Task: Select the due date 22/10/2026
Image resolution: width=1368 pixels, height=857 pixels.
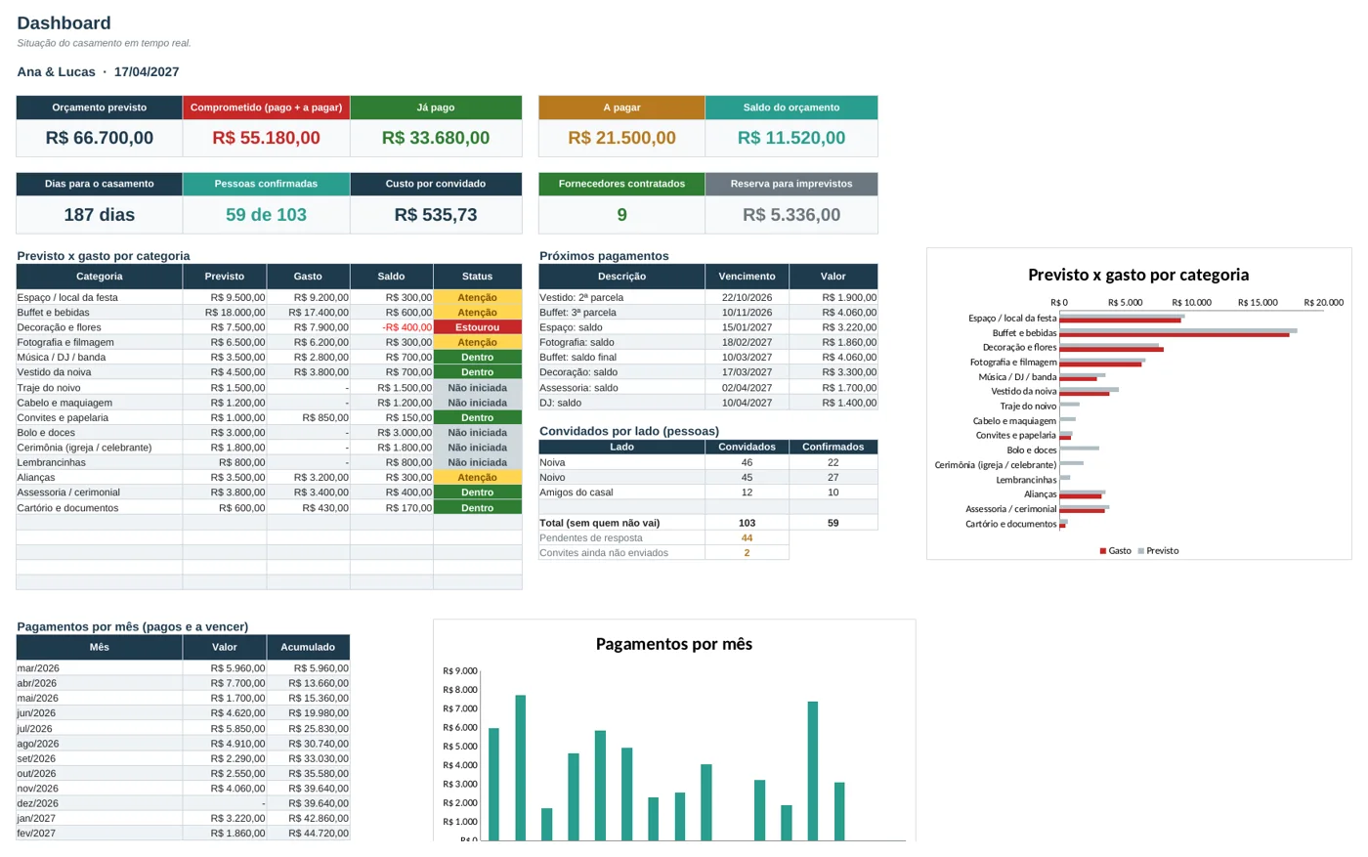Action: (748, 298)
